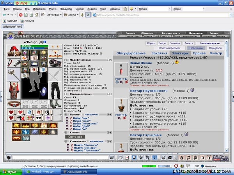Click the eraser clear chat icon

tap(120, 157)
